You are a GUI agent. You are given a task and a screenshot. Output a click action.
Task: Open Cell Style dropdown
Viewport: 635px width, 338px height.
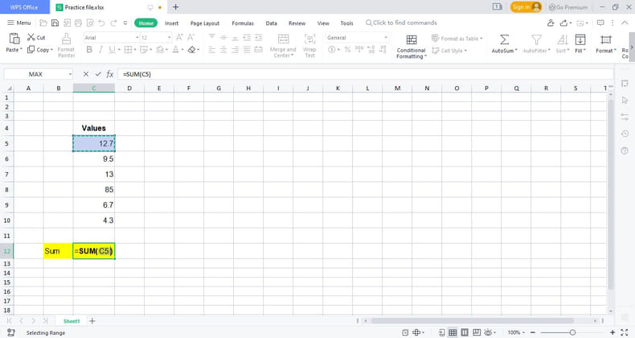(x=449, y=51)
